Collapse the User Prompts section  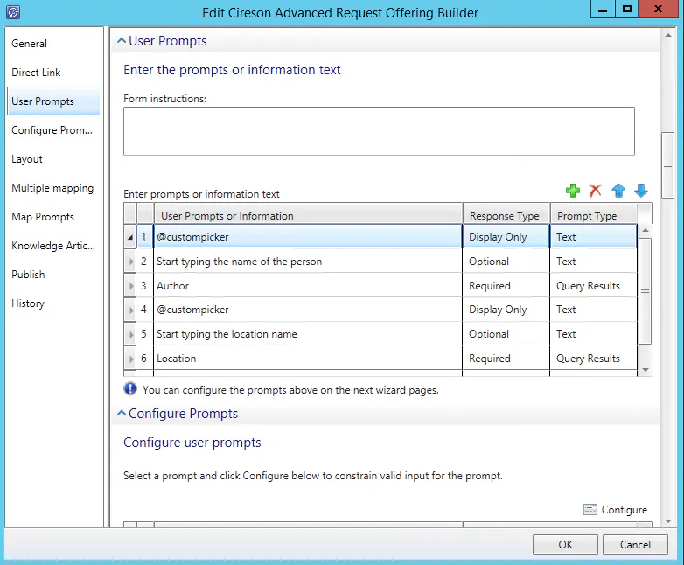122,41
